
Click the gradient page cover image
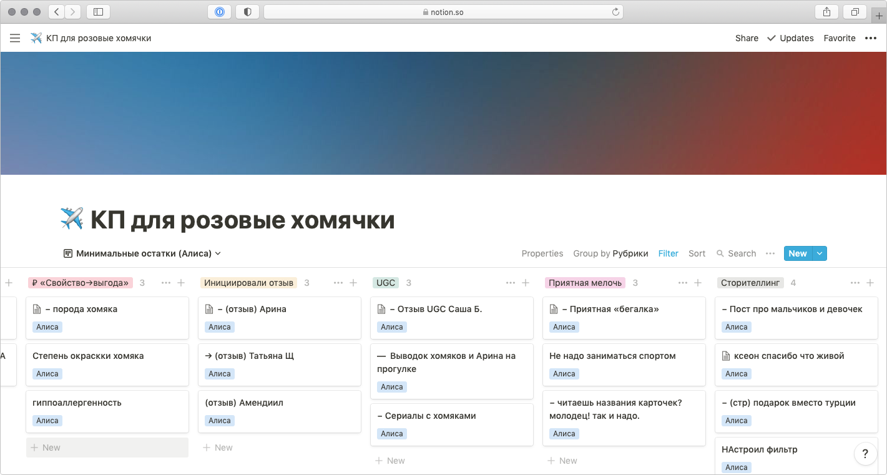(443, 113)
